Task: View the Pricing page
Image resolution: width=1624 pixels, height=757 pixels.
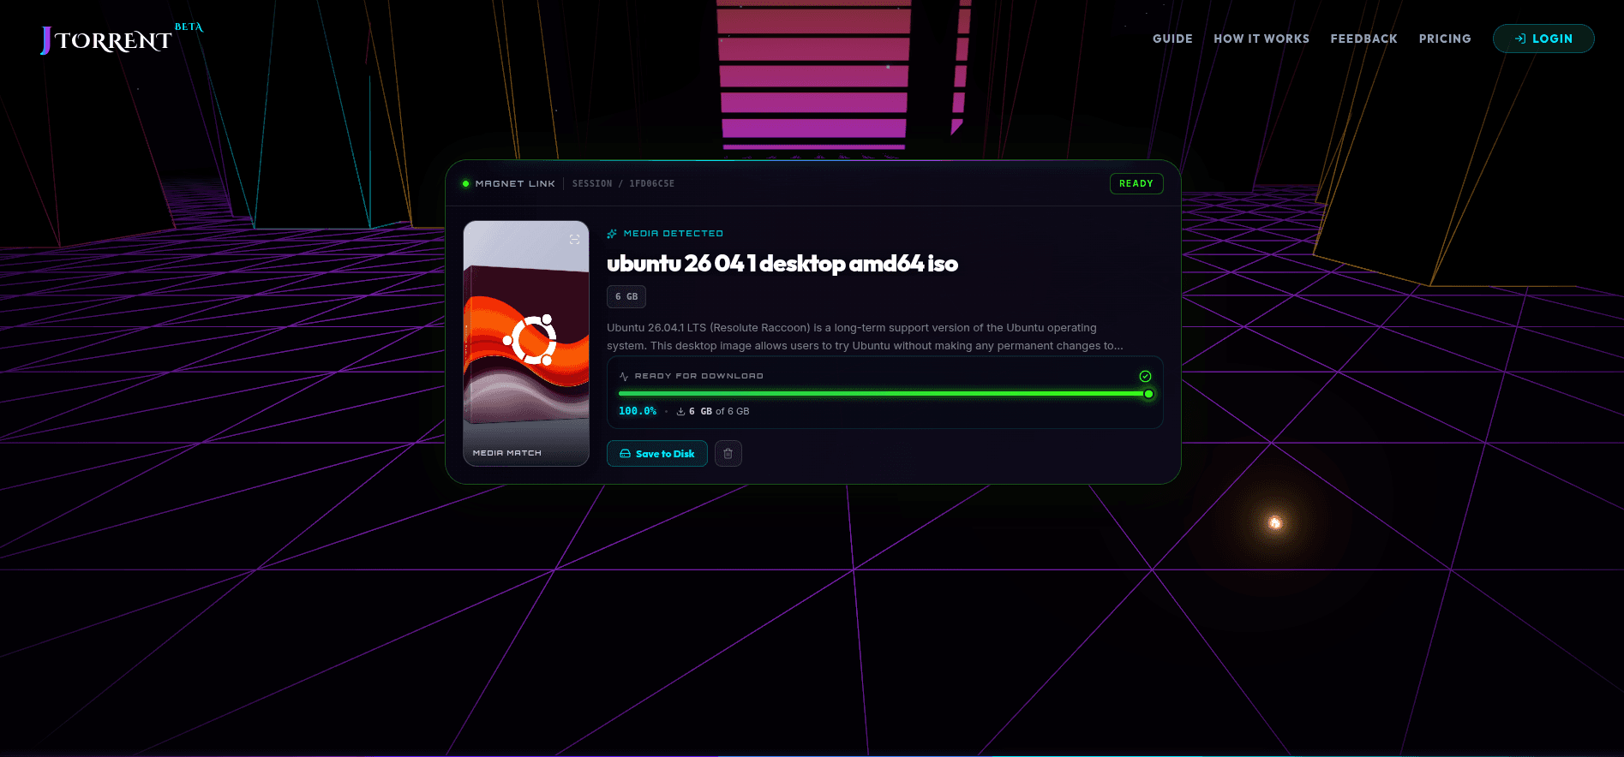Action: (1445, 39)
